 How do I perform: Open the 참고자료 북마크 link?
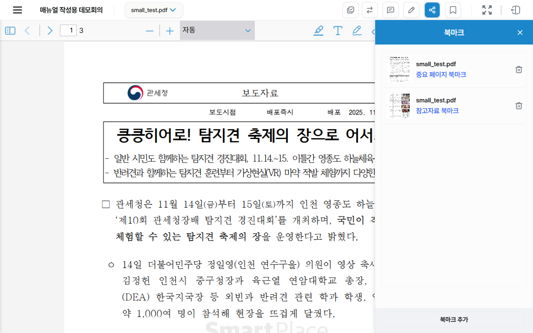[437, 111]
